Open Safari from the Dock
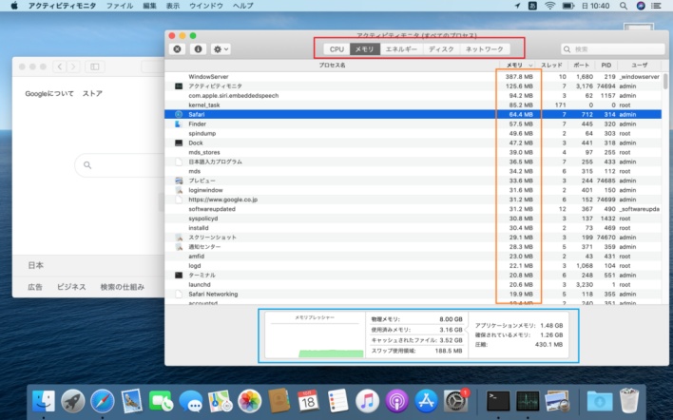This screenshot has width=673, height=420. pyautogui.click(x=102, y=401)
